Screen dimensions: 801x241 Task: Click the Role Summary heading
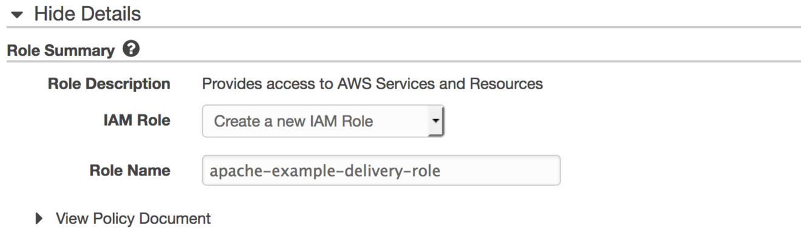click(x=60, y=51)
